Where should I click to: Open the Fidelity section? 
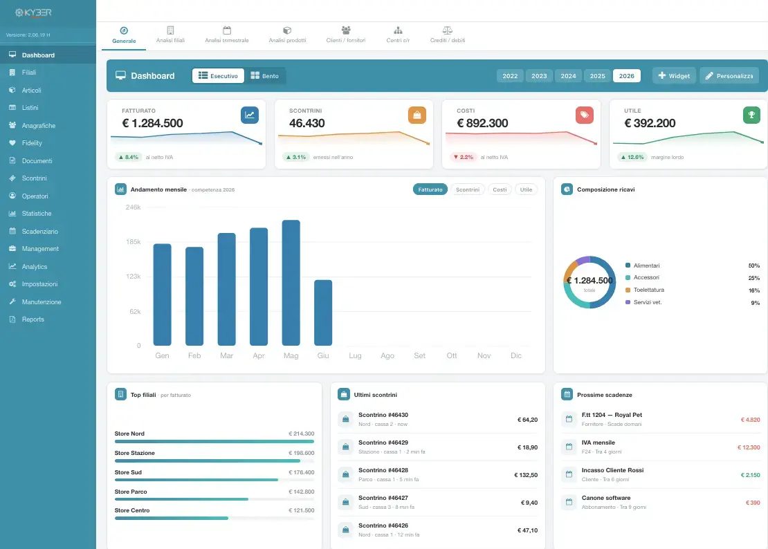point(48,143)
